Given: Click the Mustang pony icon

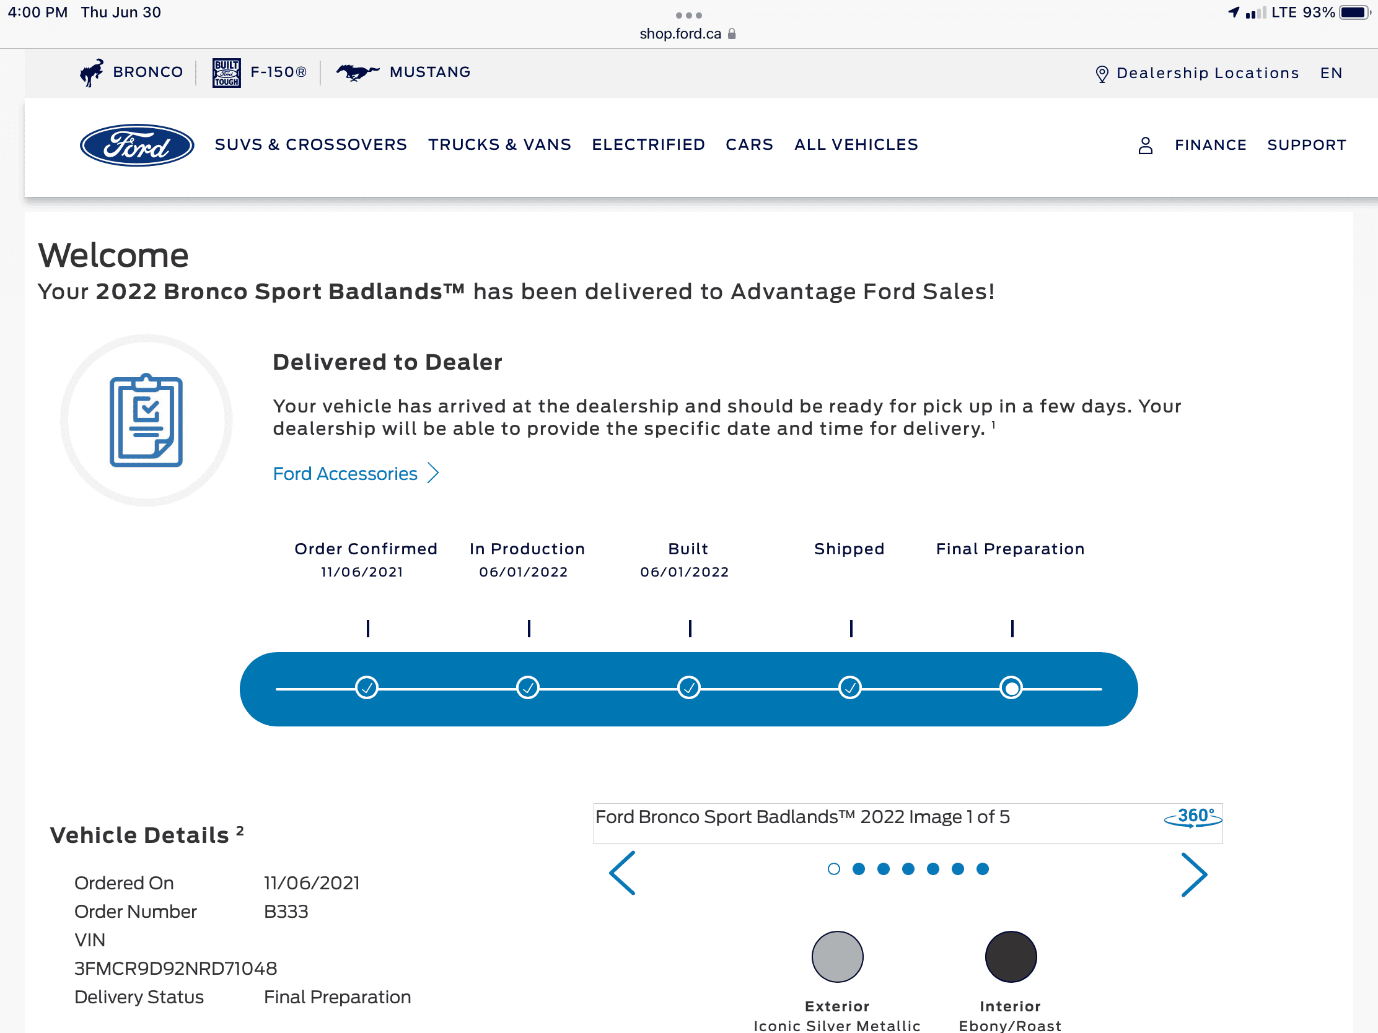Looking at the screenshot, I should [x=357, y=72].
